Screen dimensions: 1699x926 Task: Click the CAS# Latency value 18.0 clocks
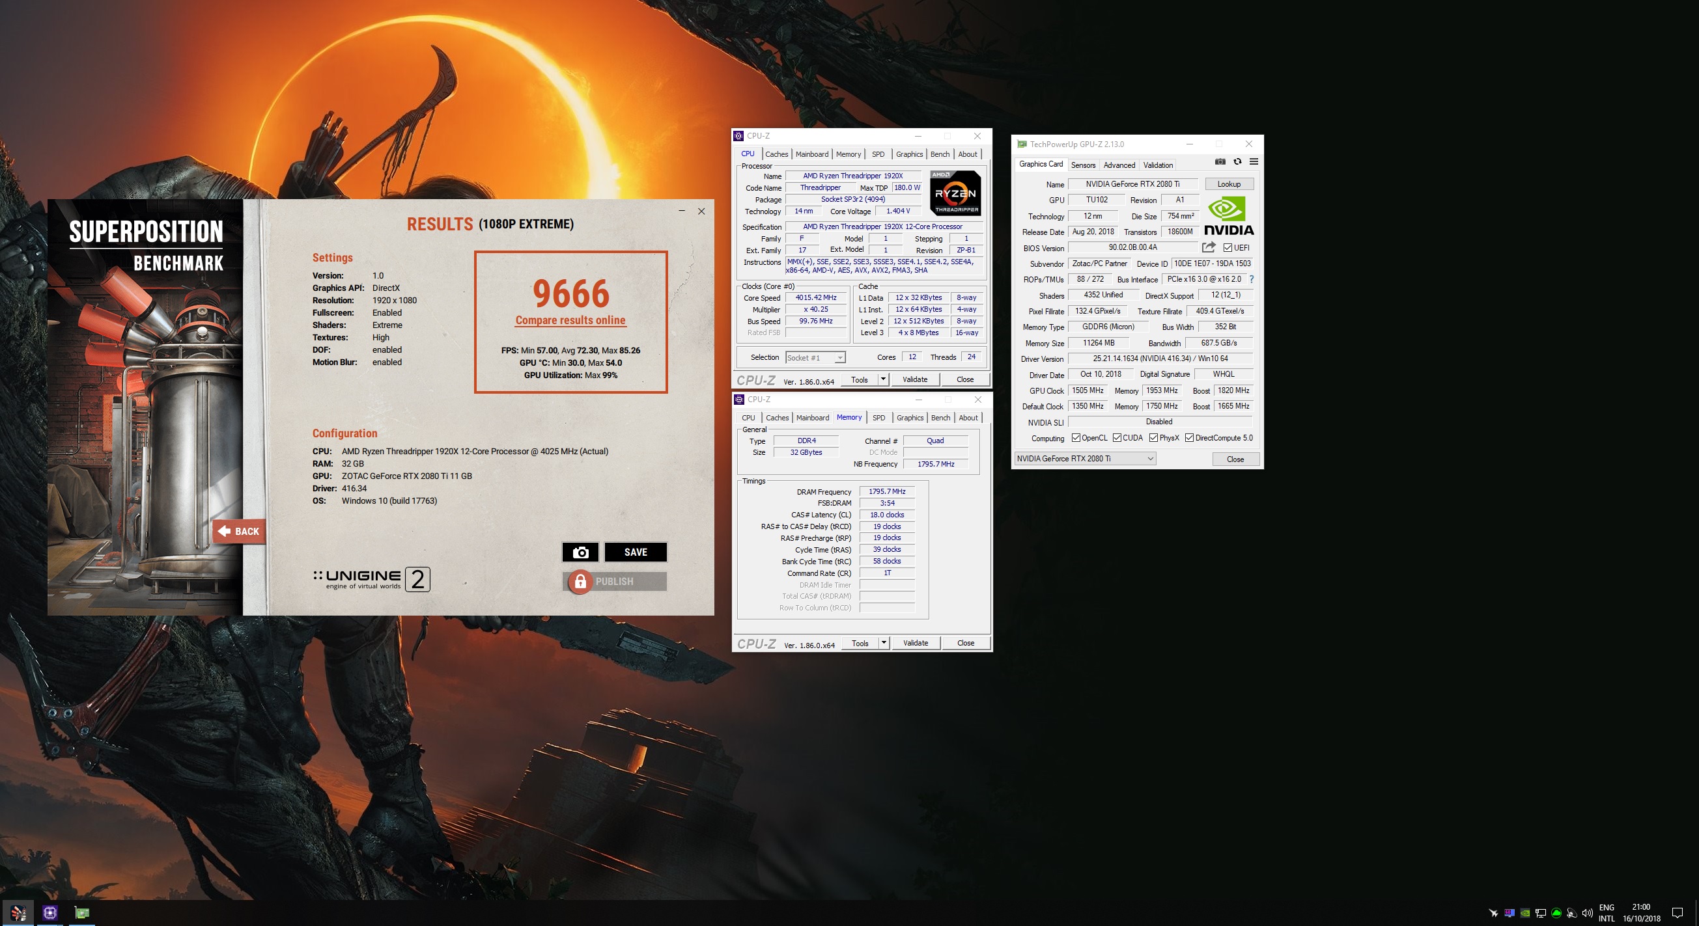(887, 515)
